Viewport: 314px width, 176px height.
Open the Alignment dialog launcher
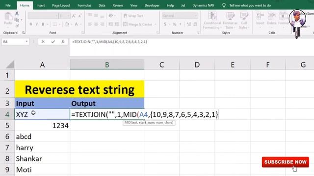(x=157, y=33)
